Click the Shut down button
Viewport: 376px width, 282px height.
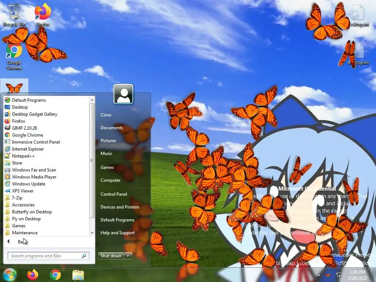[112, 256]
